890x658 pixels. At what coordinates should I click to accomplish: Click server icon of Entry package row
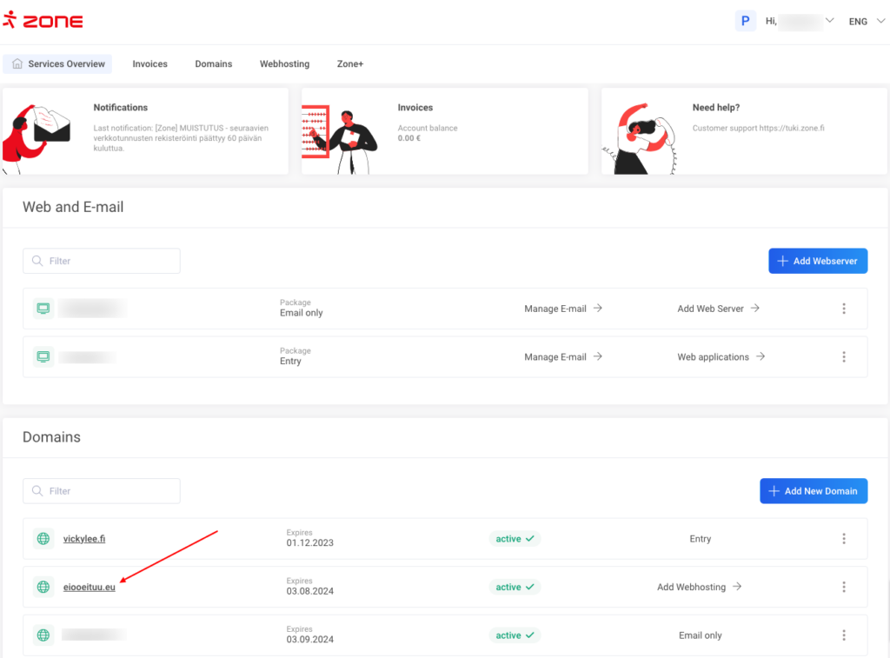coord(43,357)
